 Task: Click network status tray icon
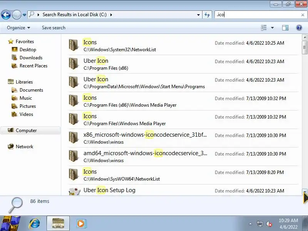[259, 224]
